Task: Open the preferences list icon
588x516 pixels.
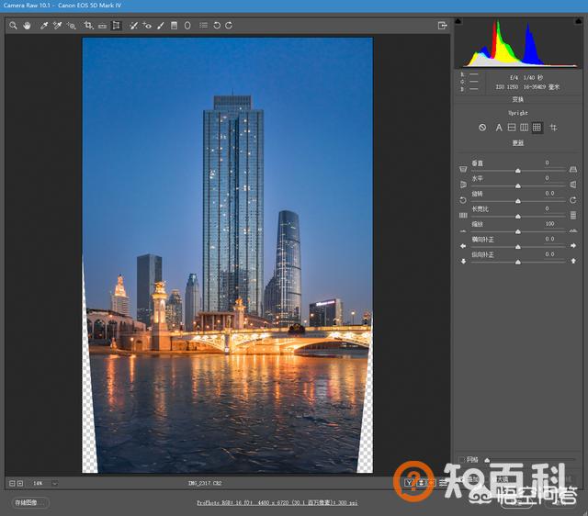Action: coord(204,25)
